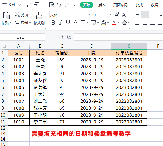Select column E header

tap(129, 46)
